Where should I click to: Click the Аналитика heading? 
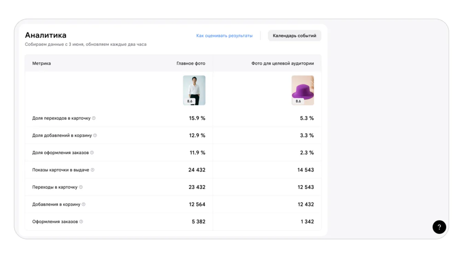point(46,35)
